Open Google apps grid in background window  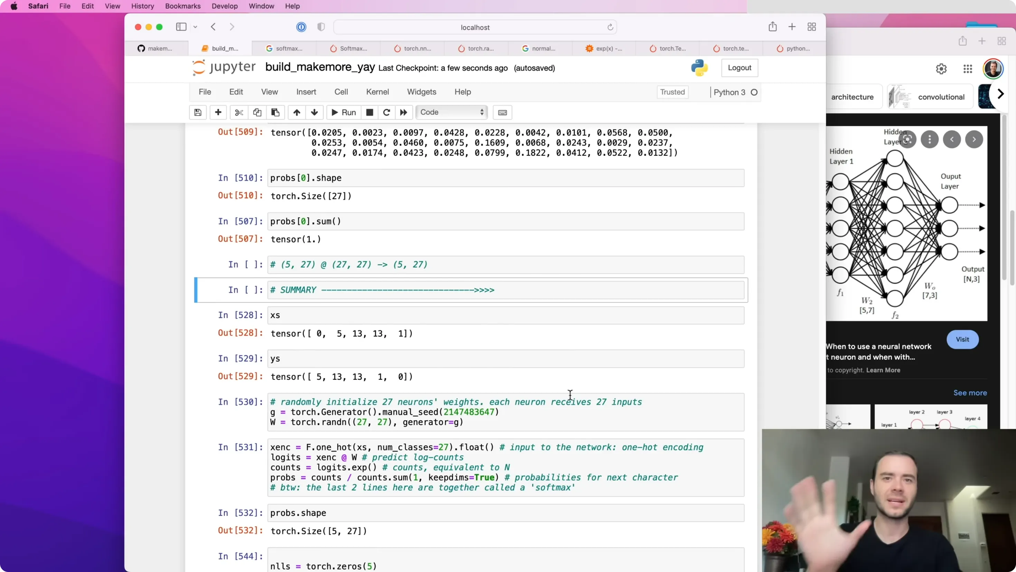coord(968,69)
